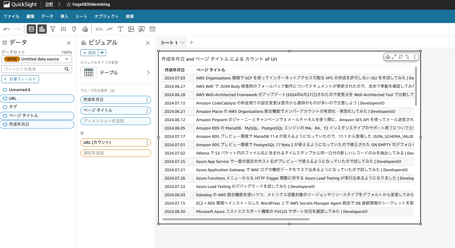Select the 作成年月日 field in data pane

37,124
